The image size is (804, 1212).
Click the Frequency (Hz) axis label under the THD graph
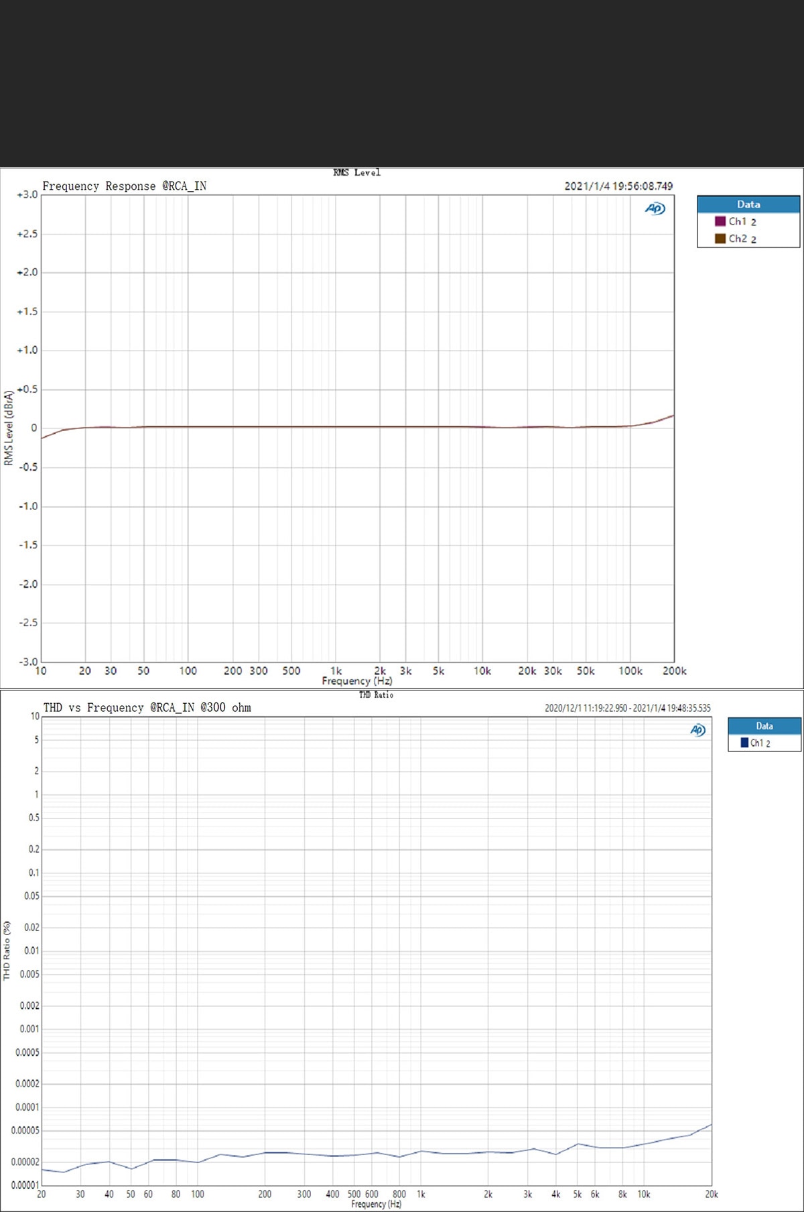[x=376, y=1204]
